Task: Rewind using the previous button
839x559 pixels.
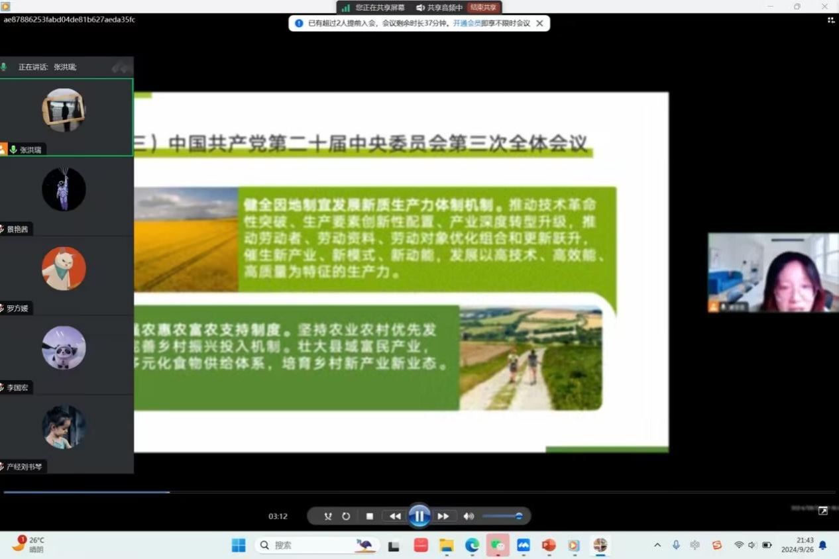Action: pos(395,516)
